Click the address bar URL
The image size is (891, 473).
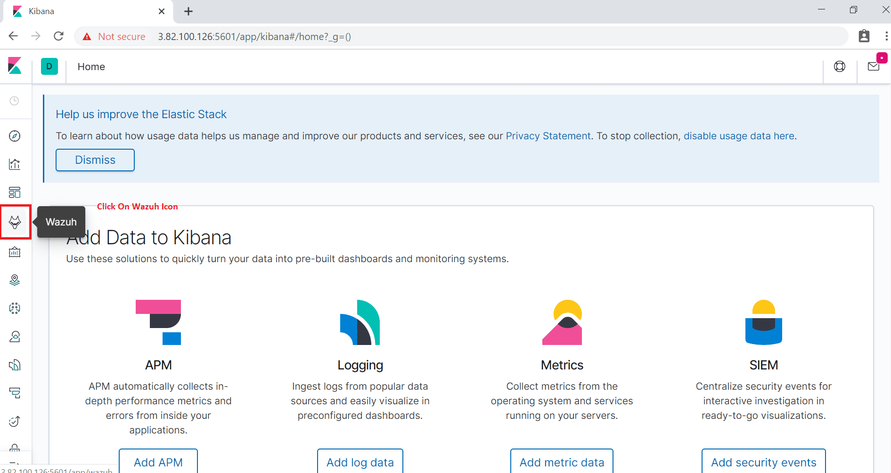pyautogui.click(x=254, y=37)
